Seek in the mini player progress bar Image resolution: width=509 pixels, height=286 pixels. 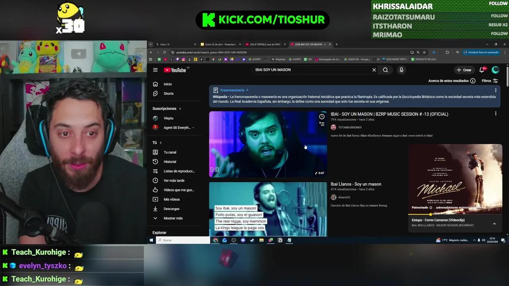click(455, 214)
